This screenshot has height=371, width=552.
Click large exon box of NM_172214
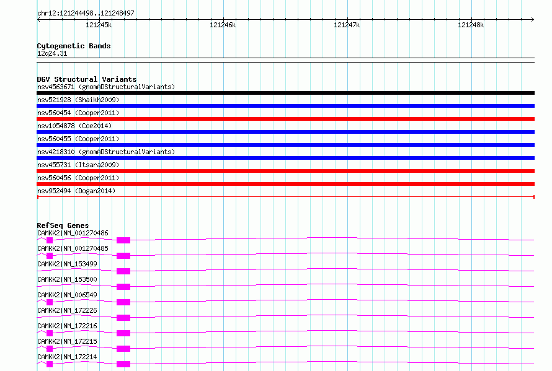[x=123, y=364]
